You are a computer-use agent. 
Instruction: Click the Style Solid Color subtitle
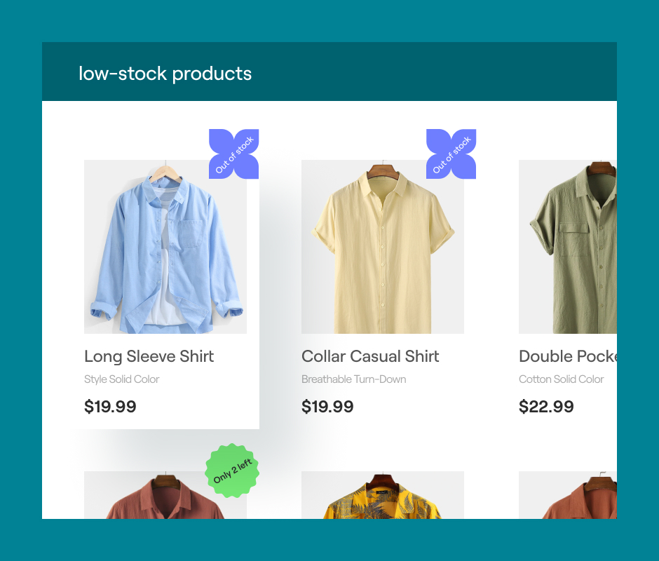(121, 379)
